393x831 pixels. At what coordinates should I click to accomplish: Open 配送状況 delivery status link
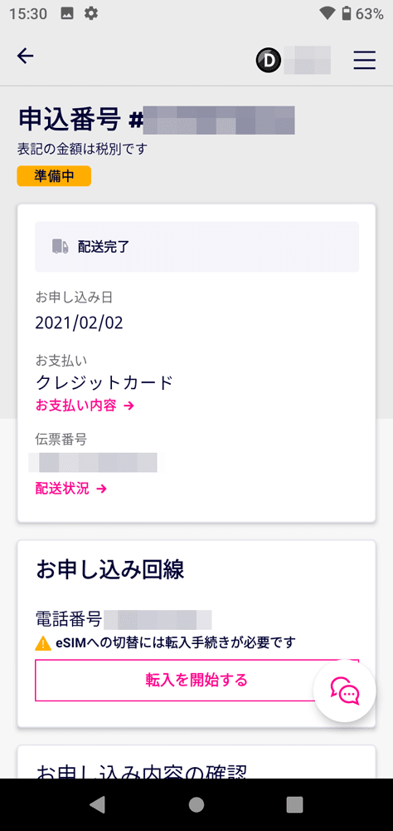point(71,489)
